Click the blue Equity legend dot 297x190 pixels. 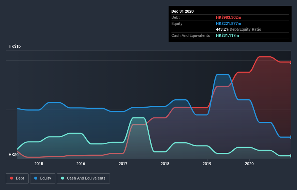[x=36, y=178]
